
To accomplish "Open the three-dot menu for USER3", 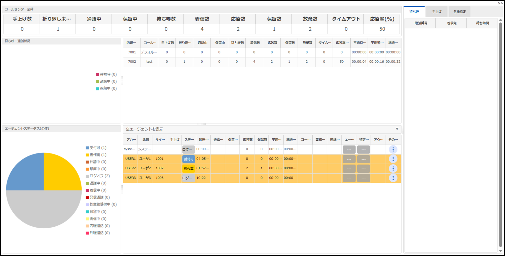I will (393, 178).
